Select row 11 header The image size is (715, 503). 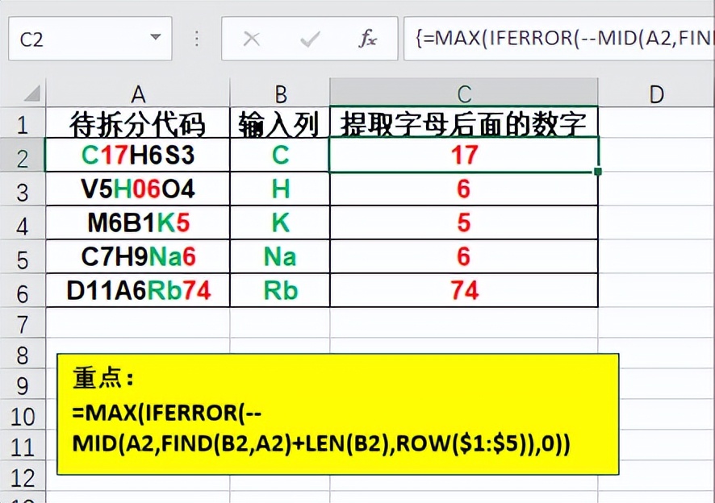pos(23,445)
